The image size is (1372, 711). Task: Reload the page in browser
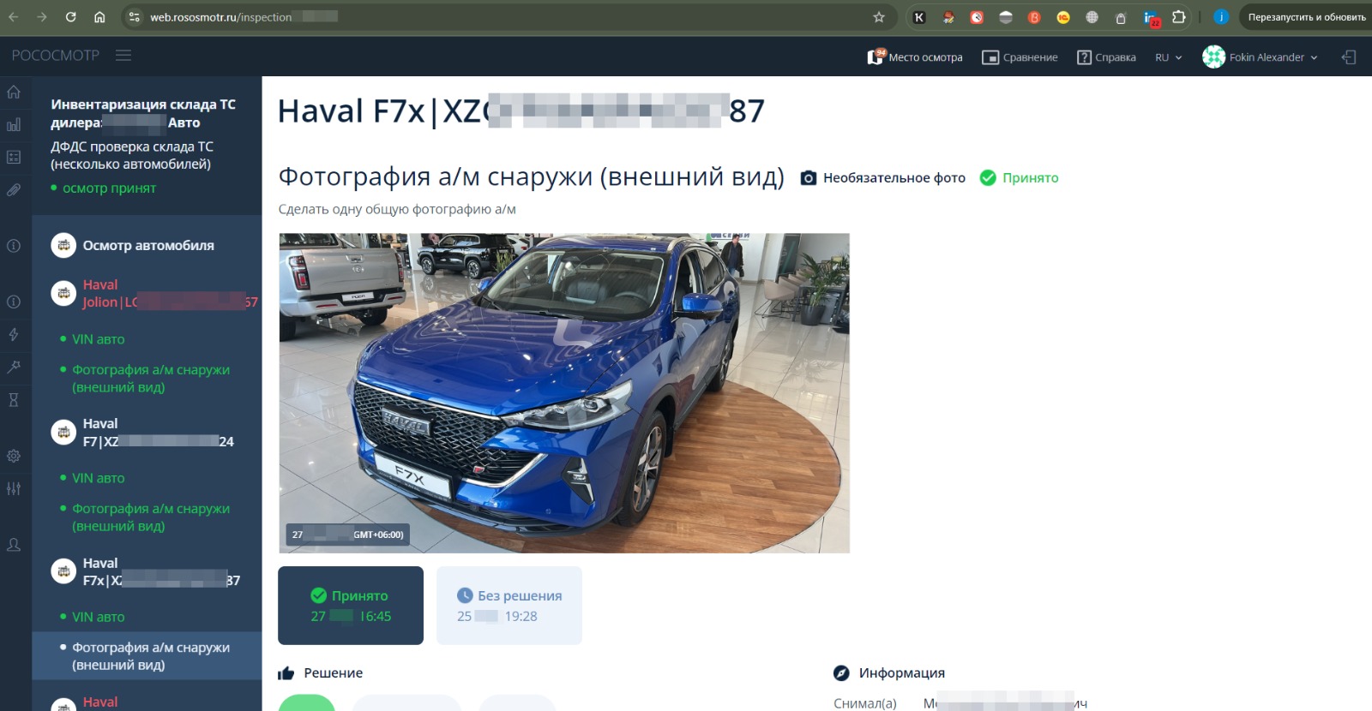pos(71,17)
